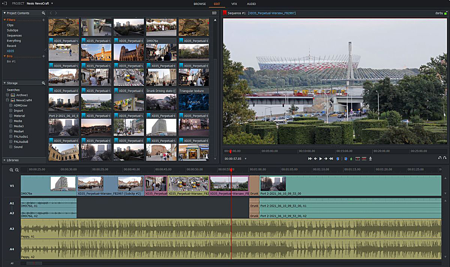Go forward in bin navigation
Screen dimensions: 450x267
tap(56, 13)
